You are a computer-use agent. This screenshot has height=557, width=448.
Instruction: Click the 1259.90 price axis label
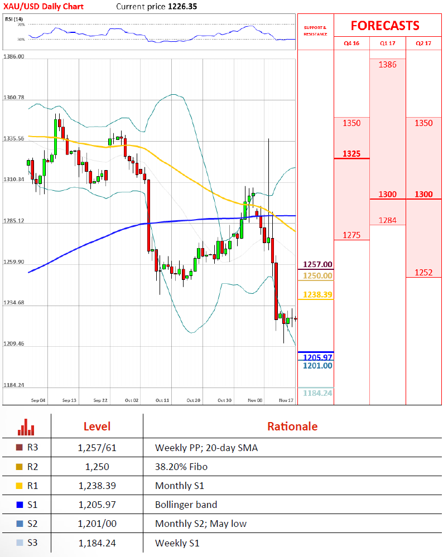click(x=14, y=262)
